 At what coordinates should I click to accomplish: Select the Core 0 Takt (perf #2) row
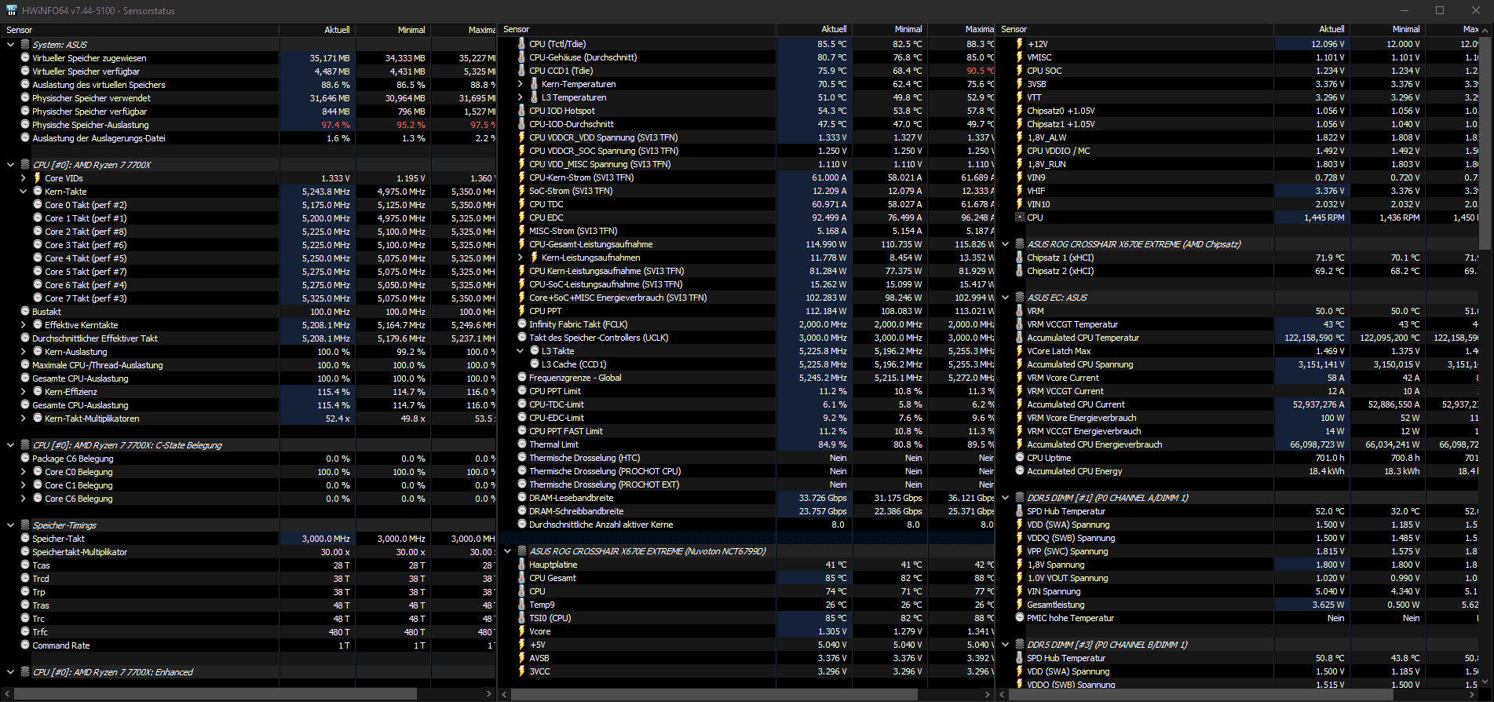pos(248,205)
